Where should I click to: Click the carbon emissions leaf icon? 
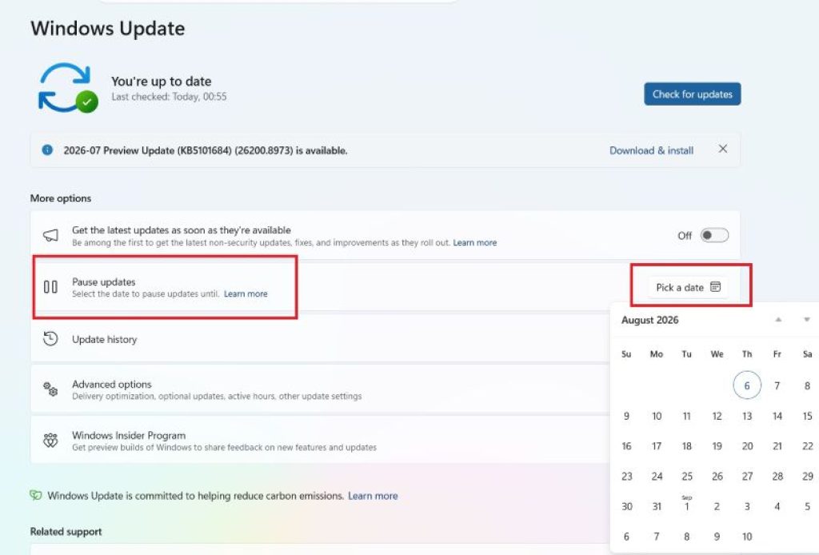coord(35,495)
